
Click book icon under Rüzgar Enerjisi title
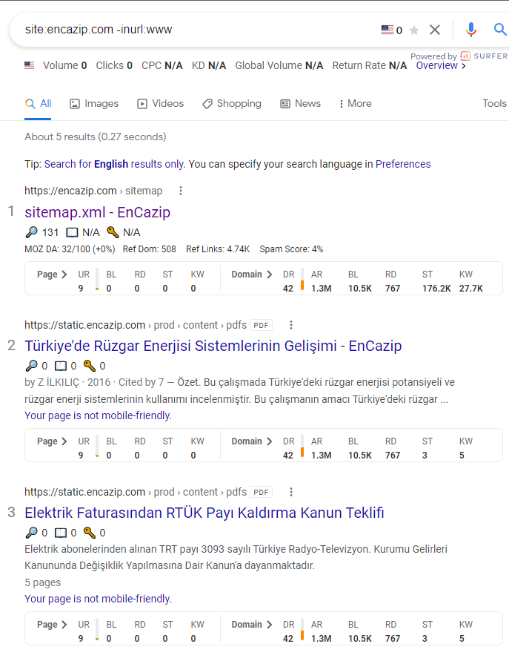click(61, 366)
